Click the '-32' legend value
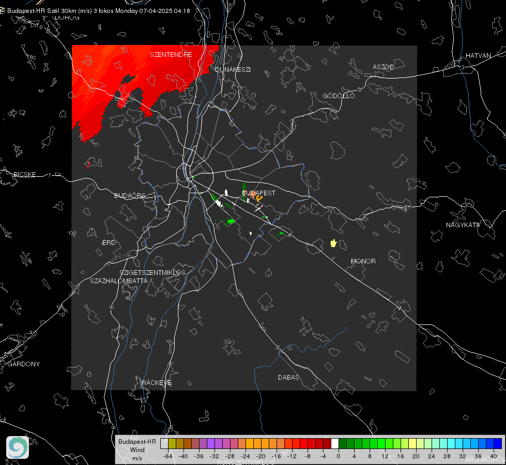This screenshot has height=465, width=506. pos(214,456)
